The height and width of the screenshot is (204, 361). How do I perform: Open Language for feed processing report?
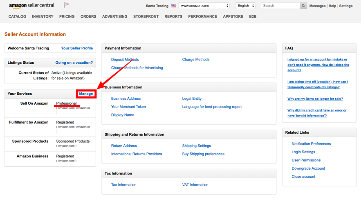point(212,107)
